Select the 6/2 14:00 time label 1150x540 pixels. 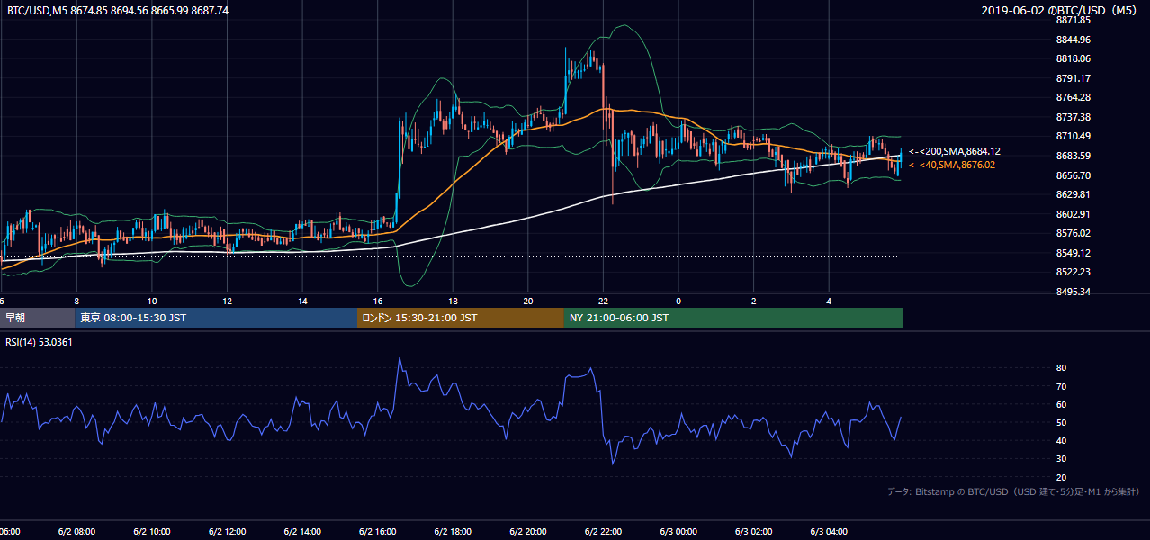(x=302, y=531)
